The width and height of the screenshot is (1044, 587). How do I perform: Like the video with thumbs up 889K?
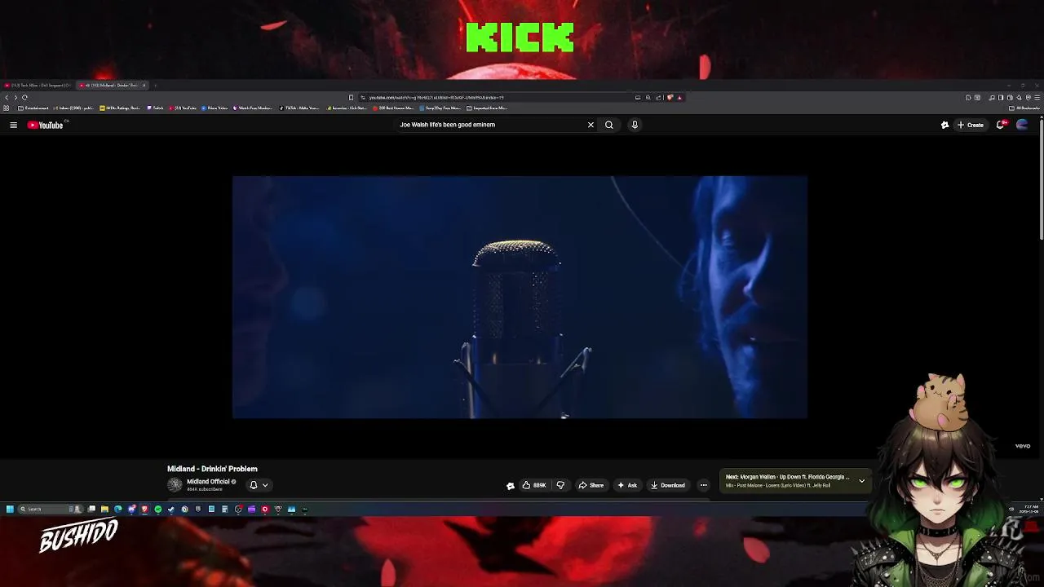pyautogui.click(x=534, y=485)
